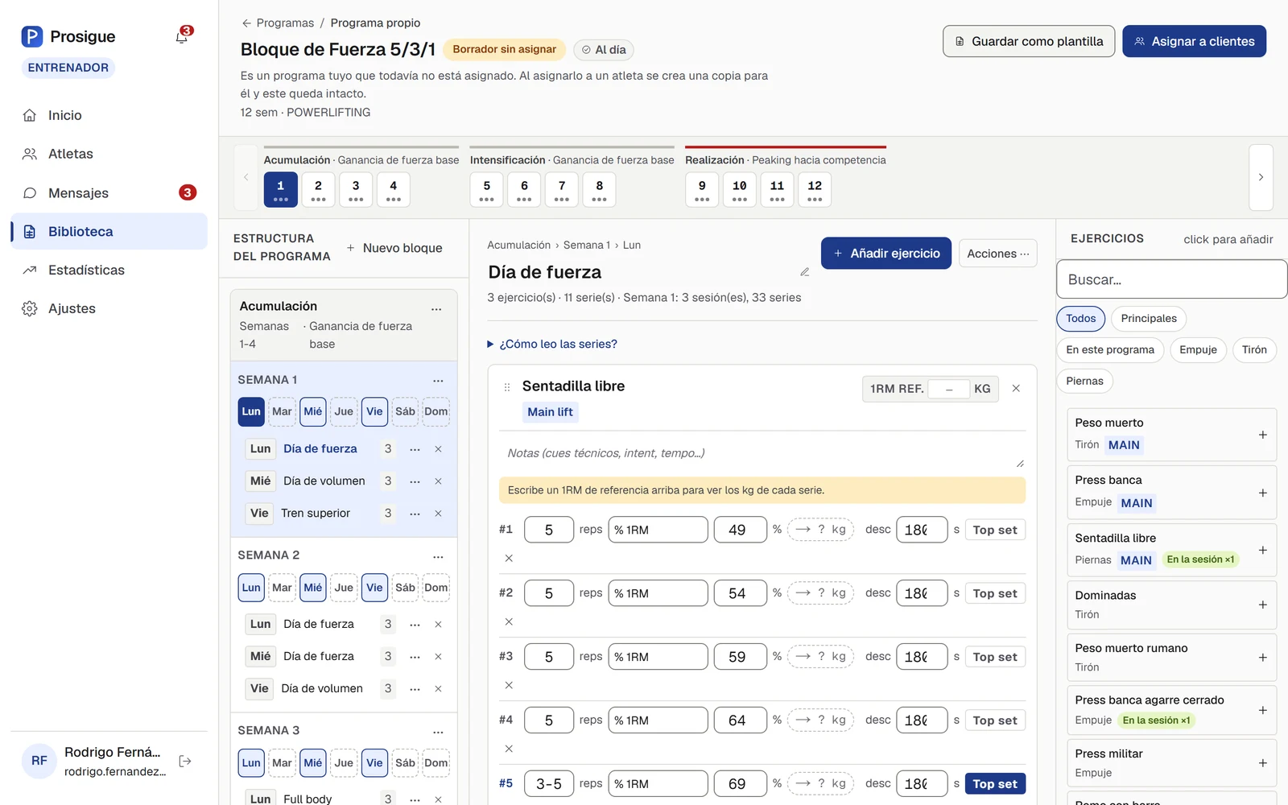1288x805 pixels.
Task: Toggle Top set for series #1
Action: 995,530
